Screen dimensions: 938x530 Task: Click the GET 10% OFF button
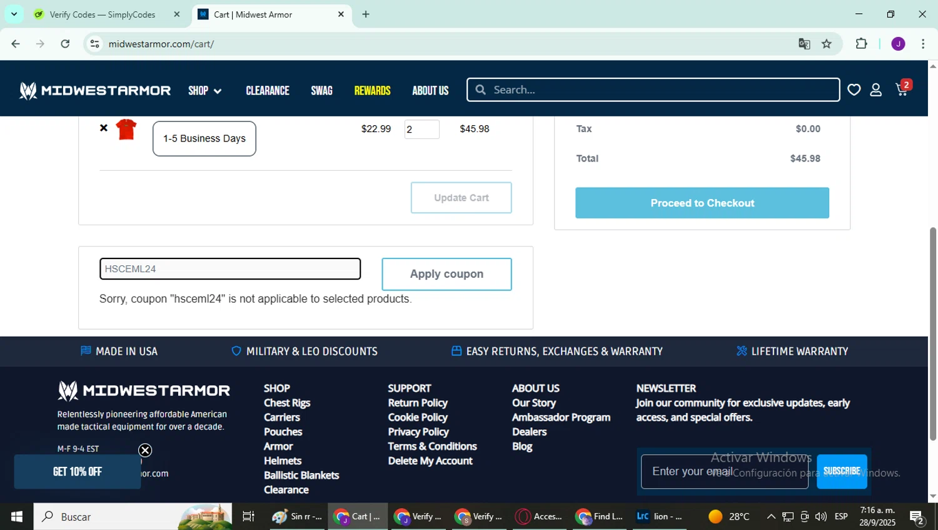[x=78, y=472]
